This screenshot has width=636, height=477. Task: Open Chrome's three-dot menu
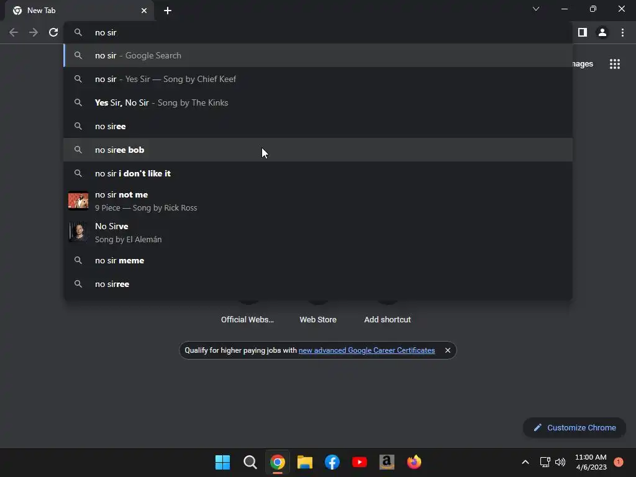pos(622,32)
